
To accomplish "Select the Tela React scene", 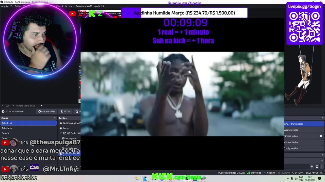I will point(28,123).
